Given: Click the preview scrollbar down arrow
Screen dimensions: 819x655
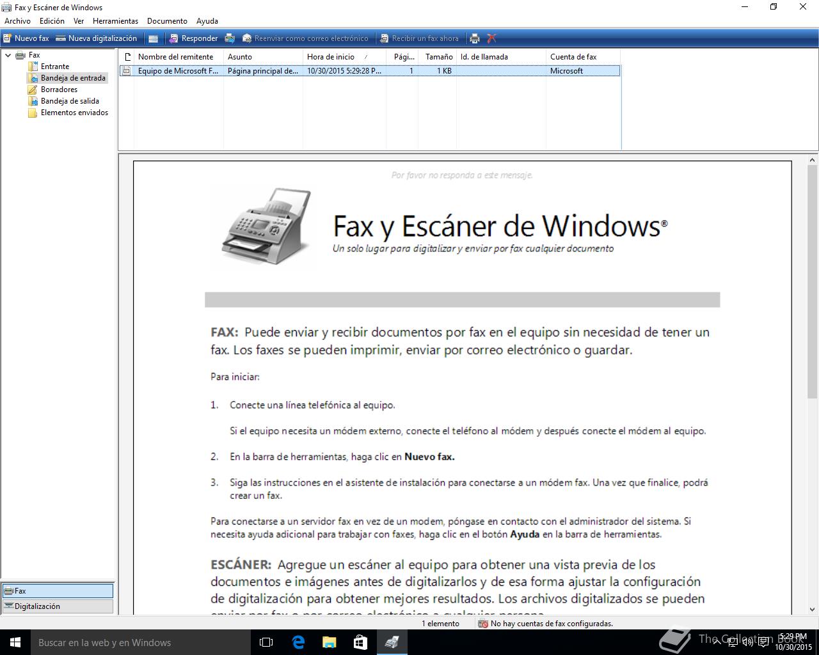Looking at the screenshot, I should pos(813,610).
